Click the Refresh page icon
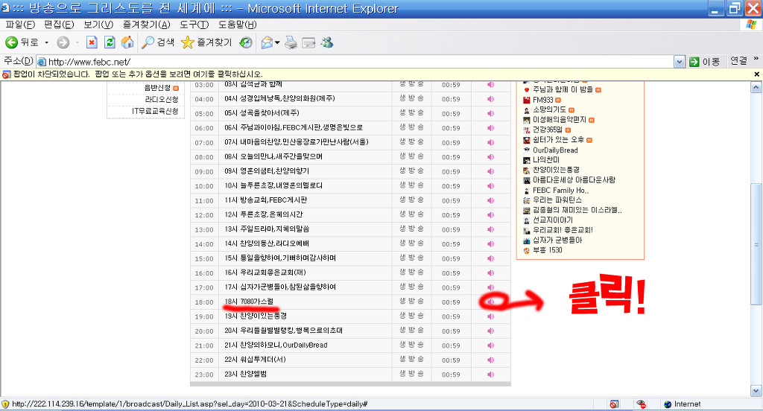 coord(110,42)
